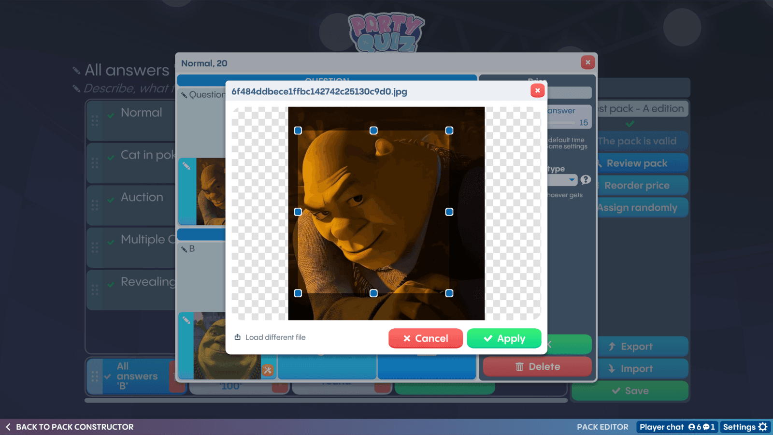773x435 pixels.
Task: Click the Reorder price button
Action: (642, 186)
